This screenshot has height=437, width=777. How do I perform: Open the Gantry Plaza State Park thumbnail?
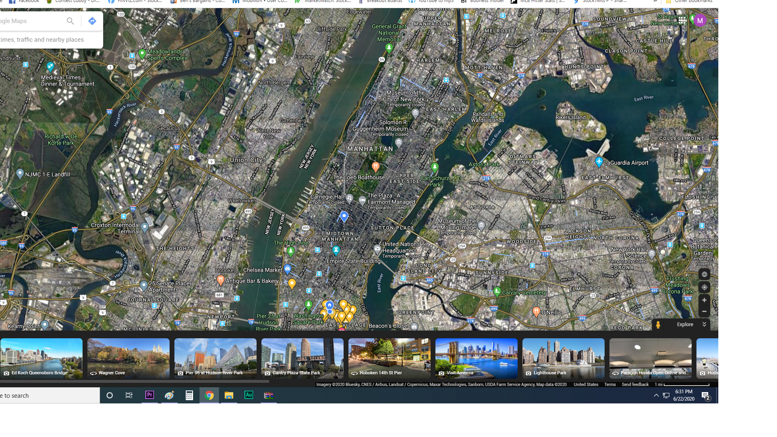(302, 358)
